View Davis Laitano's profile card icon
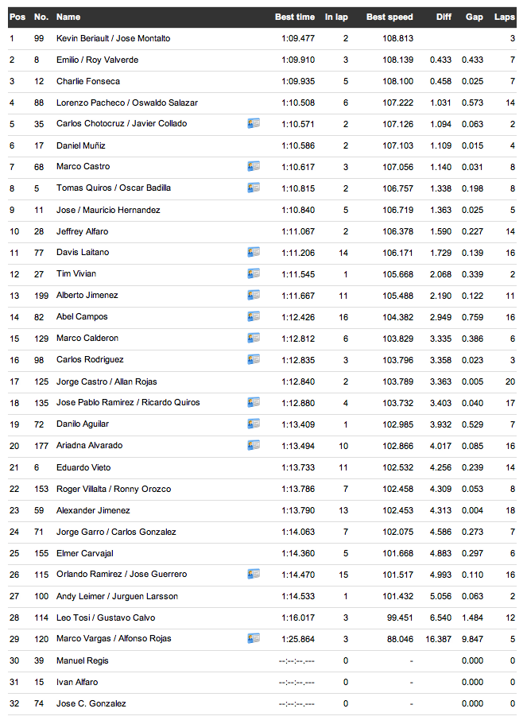 [x=254, y=253]
